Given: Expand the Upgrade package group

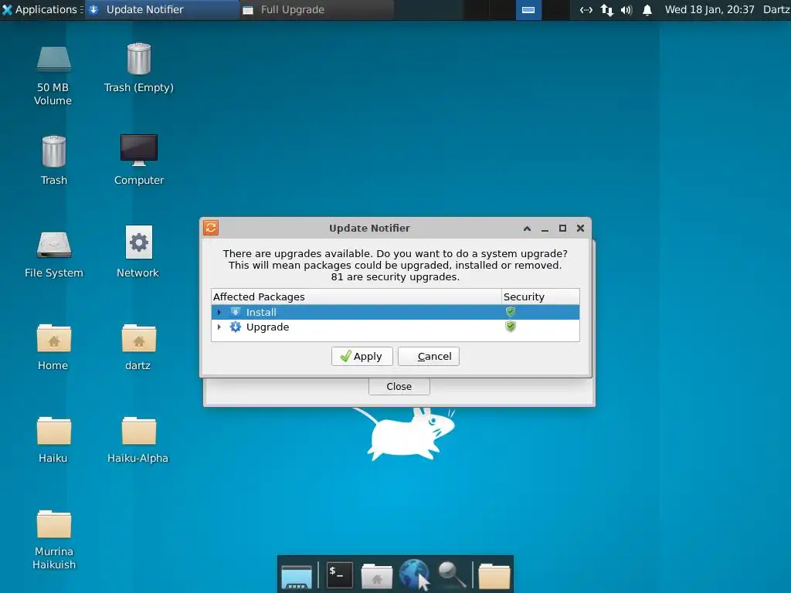Looking at the screenshot, I should 219,327.
